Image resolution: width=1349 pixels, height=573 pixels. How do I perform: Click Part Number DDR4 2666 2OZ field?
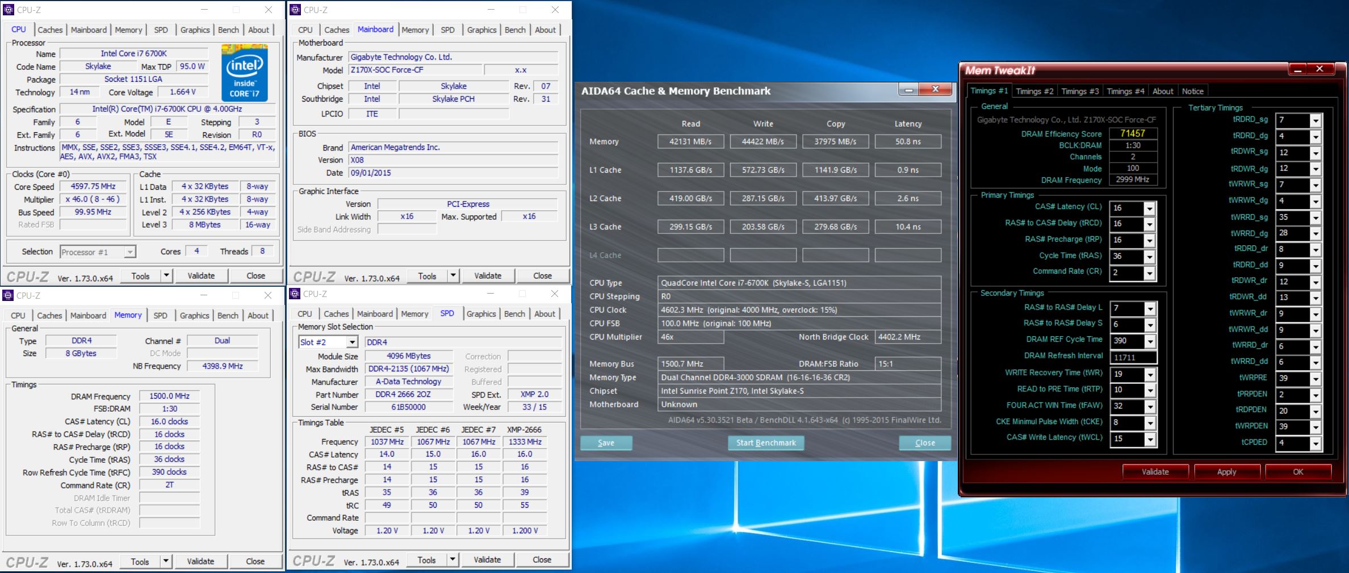tap(408, 394)
